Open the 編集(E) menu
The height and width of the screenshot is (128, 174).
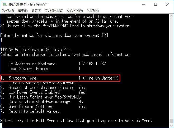(23, 11)
